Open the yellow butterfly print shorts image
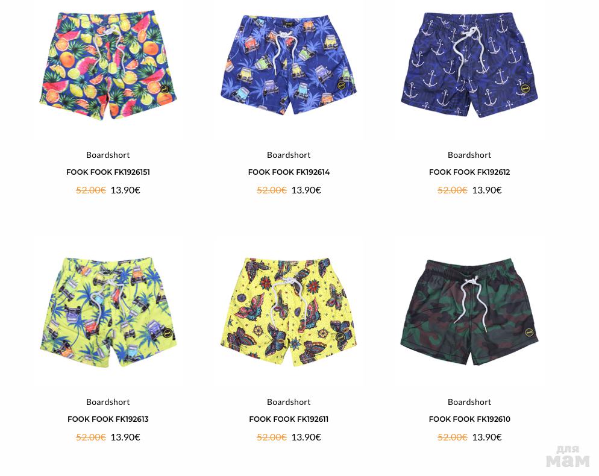This screenshot has width=599, height=476. (x=289, y=312)
